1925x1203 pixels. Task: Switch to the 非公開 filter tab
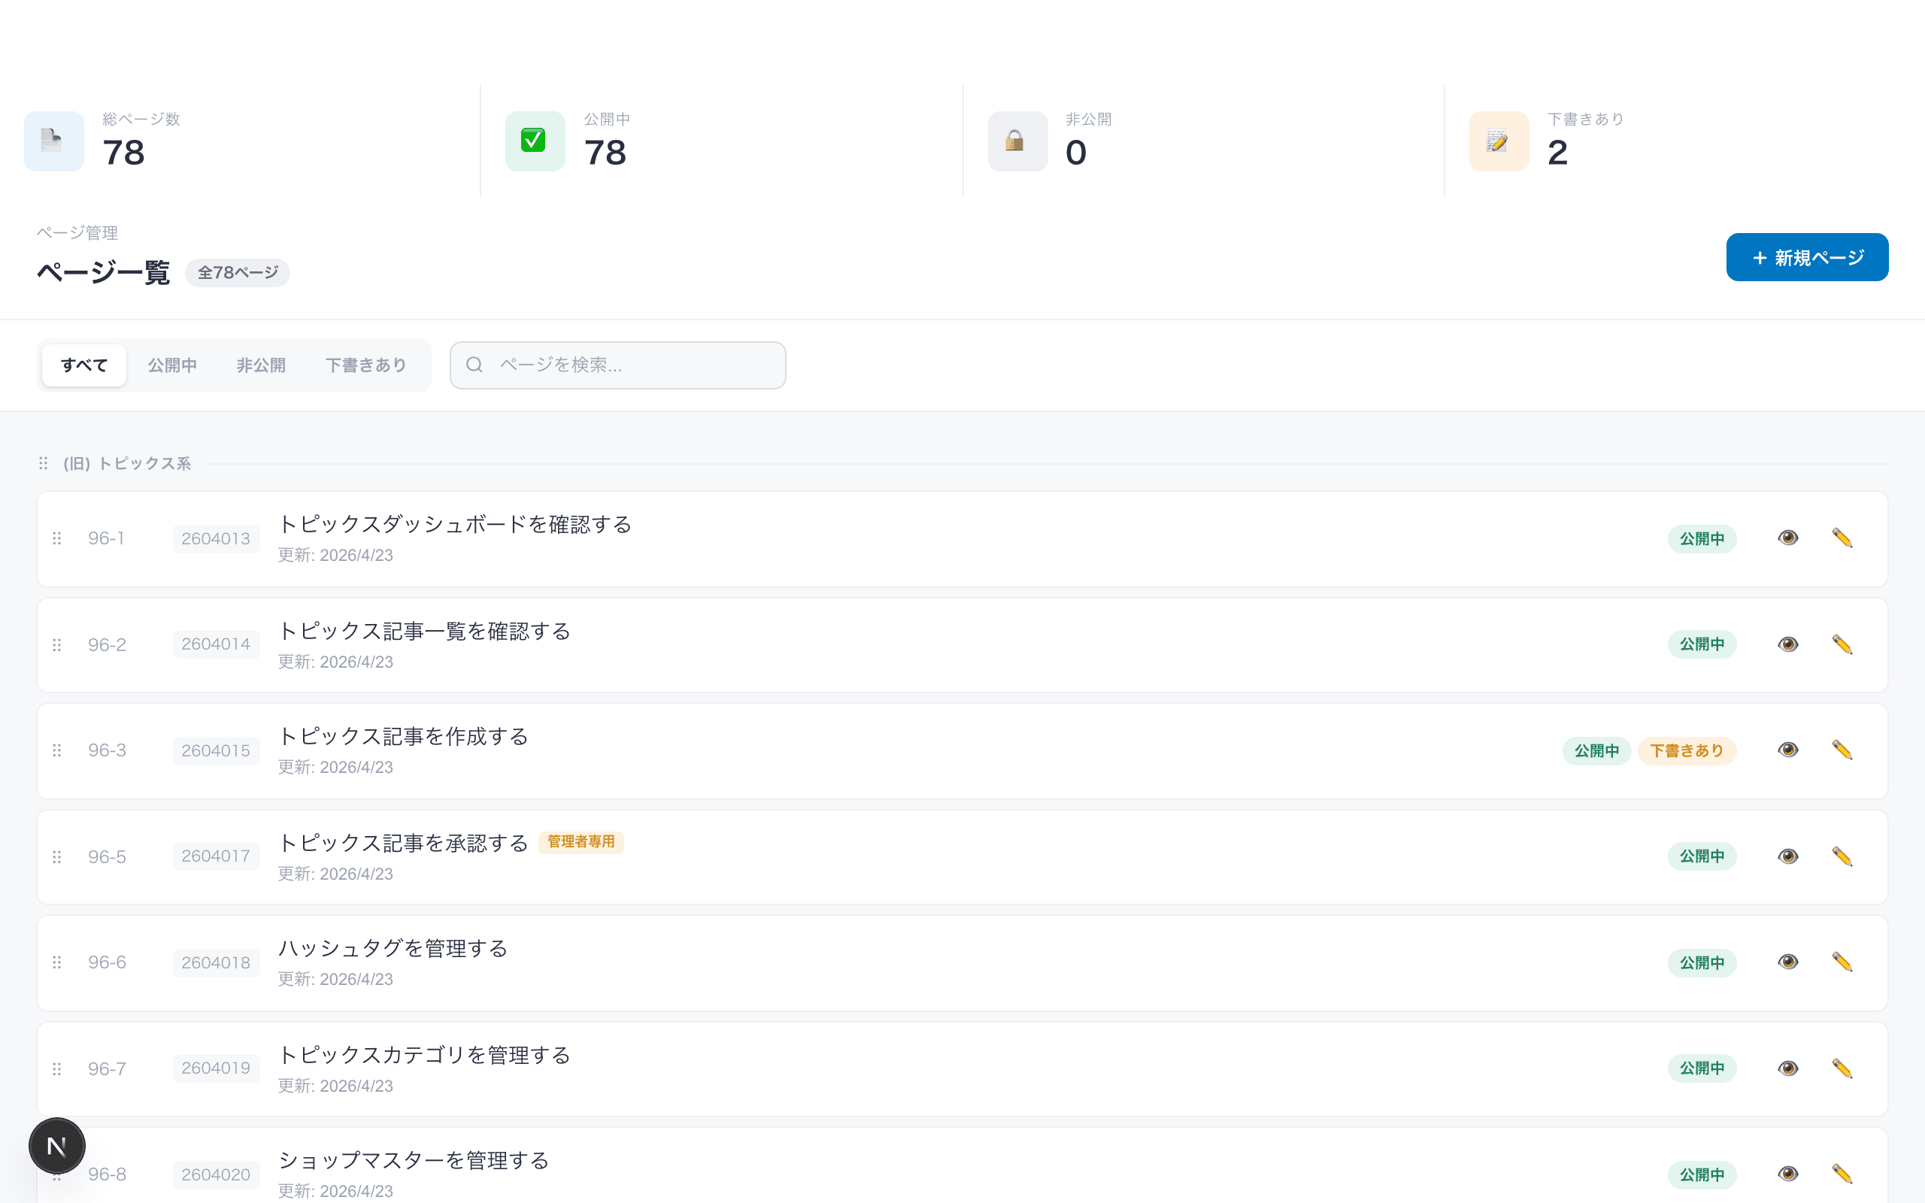(x=261, y=365)
